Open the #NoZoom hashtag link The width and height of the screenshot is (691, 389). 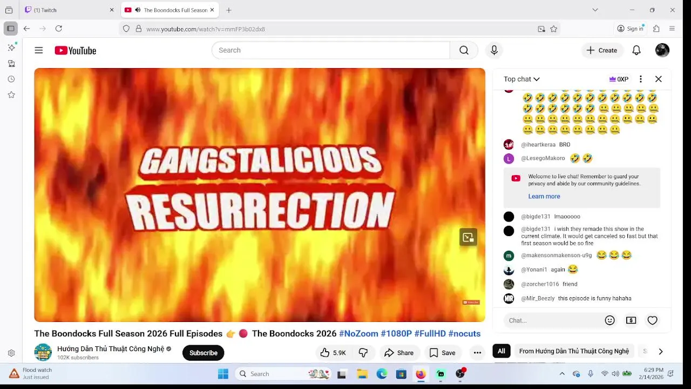[358, 334]
